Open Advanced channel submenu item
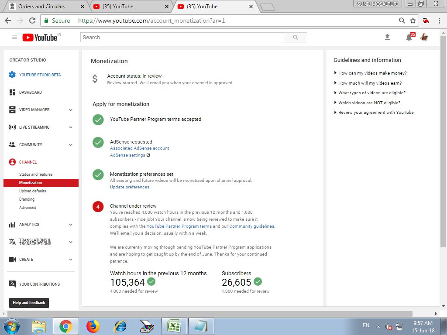Viewport: 447px width, 335px height. click(28, 207)
